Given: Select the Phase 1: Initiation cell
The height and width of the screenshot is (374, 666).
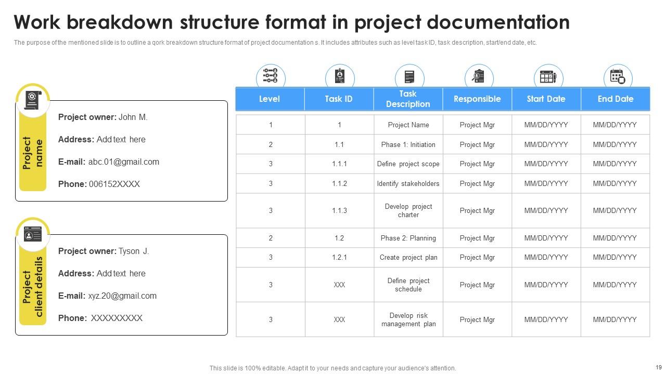Looking at the screenshot, I should (408, 144).
